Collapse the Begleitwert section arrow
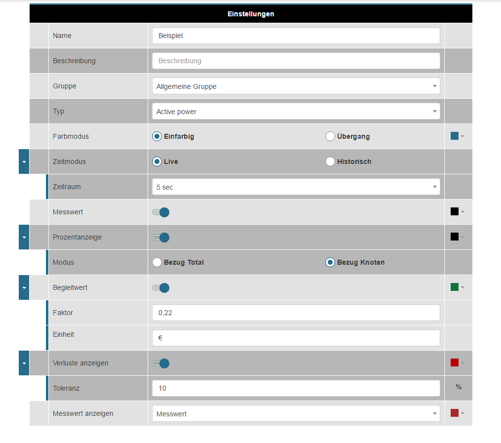Image resolution: width=501 pixels, height=443 pixels. pos(24,287)
